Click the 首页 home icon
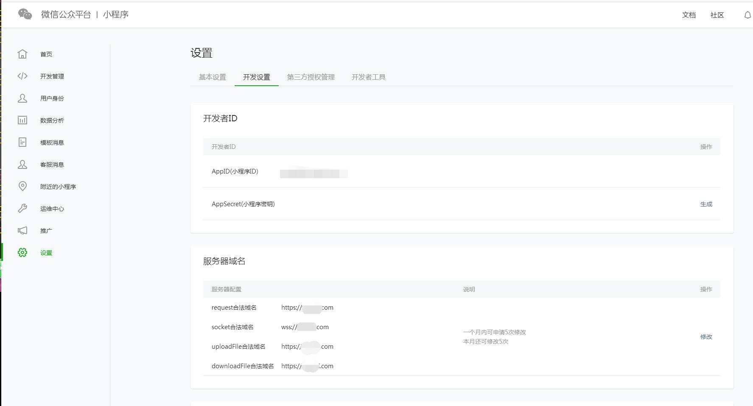 tap(22, 54)
